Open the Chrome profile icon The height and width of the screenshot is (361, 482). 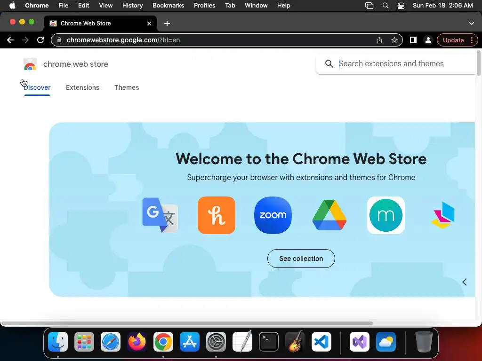(x=428, y=40)
